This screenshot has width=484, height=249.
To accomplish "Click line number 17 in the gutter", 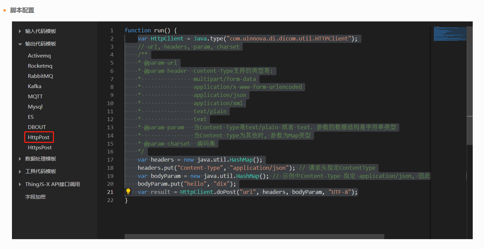I will click(x=110, y=160).
